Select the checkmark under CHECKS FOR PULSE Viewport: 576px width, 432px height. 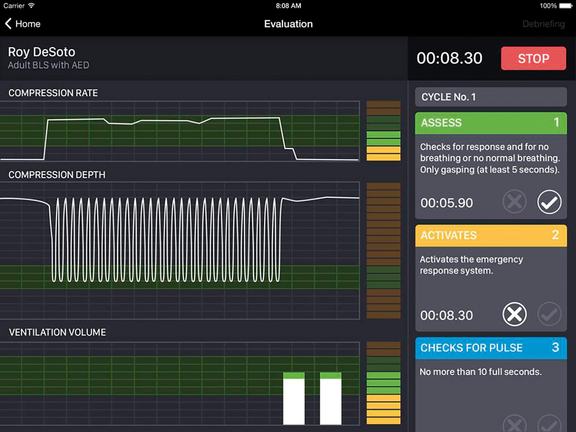point(550,424)
